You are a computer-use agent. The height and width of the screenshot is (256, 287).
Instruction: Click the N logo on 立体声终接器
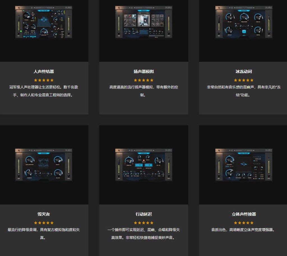[x=219, y=150]
